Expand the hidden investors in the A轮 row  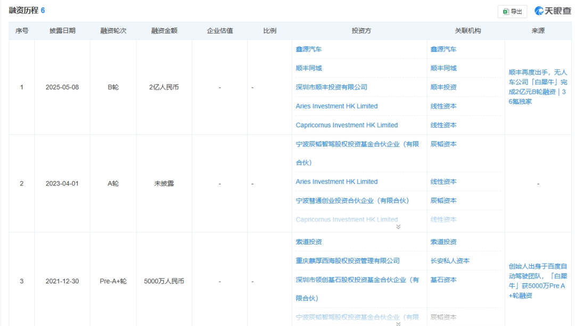398,227
